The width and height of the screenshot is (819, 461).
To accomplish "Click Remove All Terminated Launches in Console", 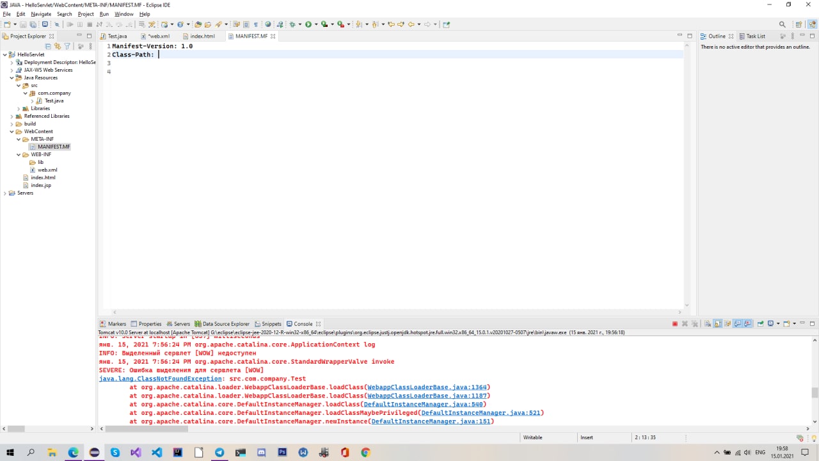I will tap(695, 324).
